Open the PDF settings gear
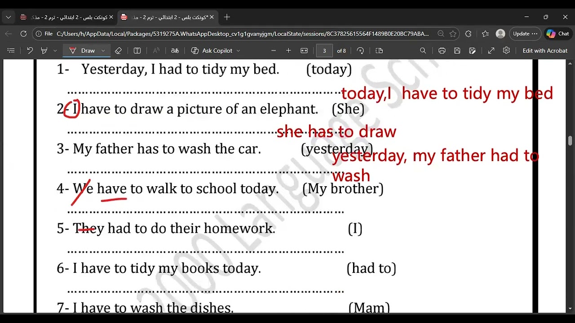This screenshot has height=323, width=575. tap(506, 51)
